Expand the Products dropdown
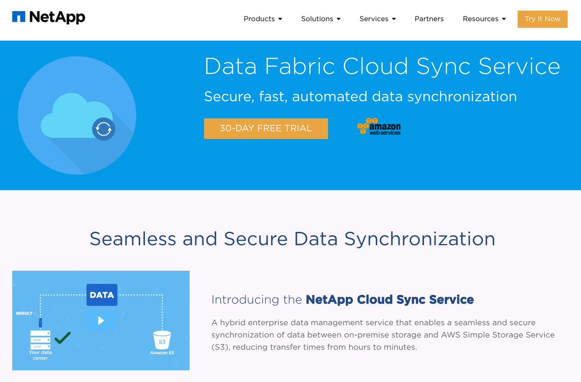 tap(263, 19)
